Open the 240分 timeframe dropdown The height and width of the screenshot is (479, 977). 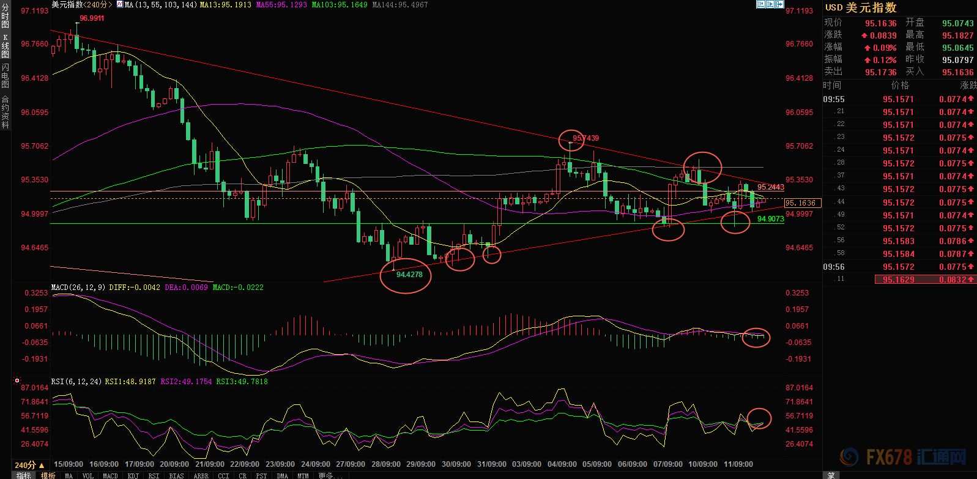(x=29, y=465)
